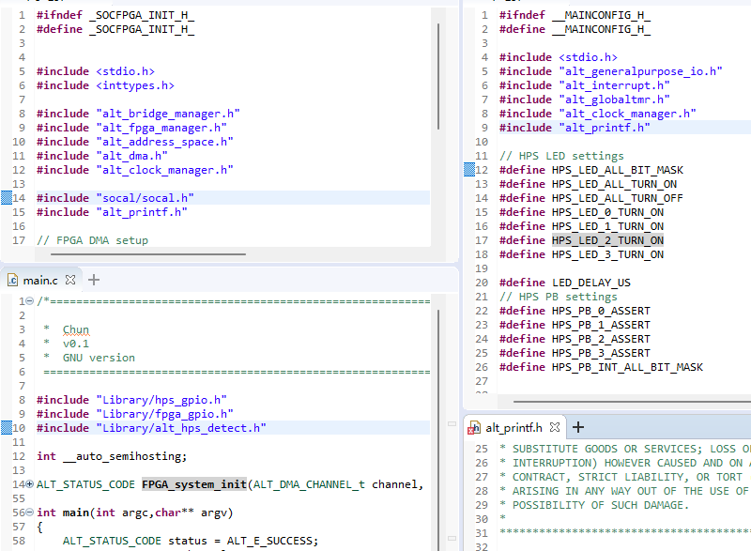Image resolution: width=751 pixels, height=551 pixels.
Task: Click the plus icon beside main.c tab
Action: [93, 280]
